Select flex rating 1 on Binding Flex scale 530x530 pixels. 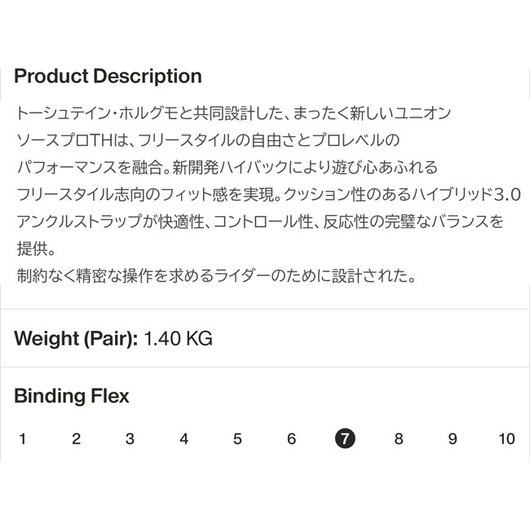point(22,439)
